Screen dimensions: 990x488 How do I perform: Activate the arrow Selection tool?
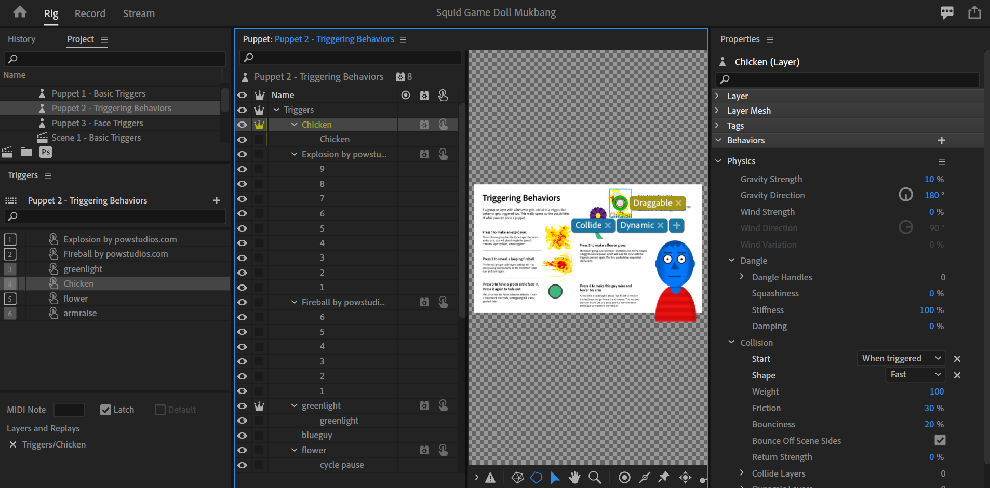click(555, 477)
